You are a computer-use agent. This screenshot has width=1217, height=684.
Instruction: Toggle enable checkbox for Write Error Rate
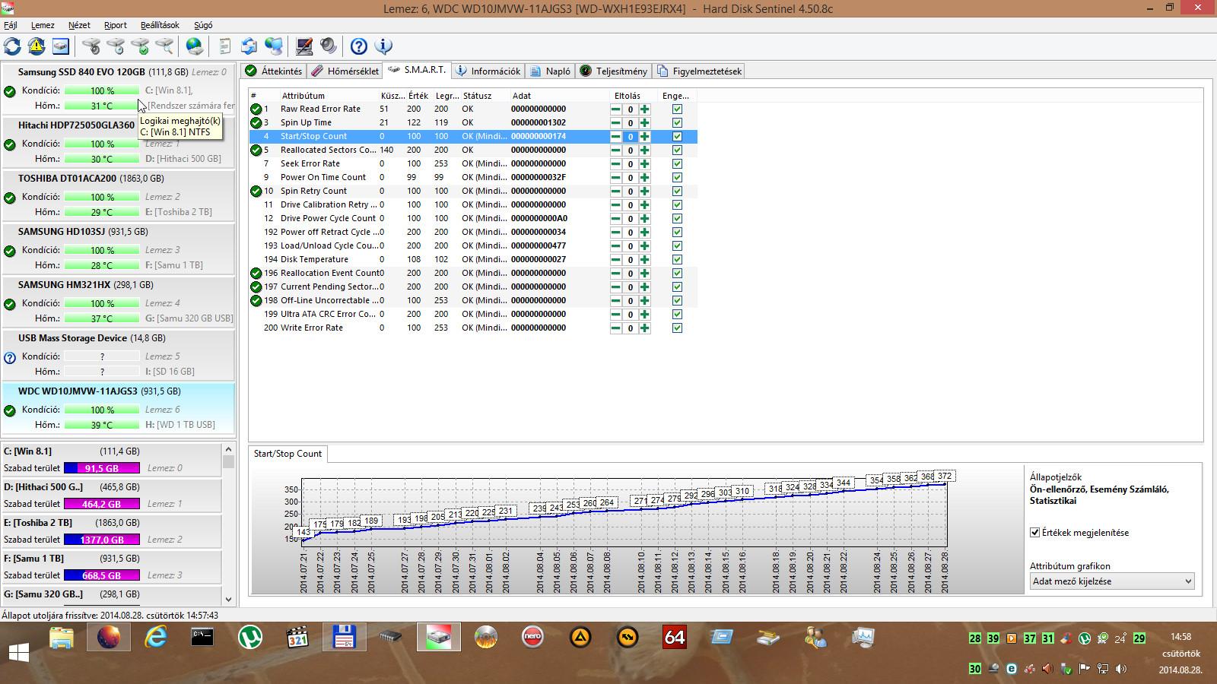pyautogui.click(x=677, y=328)
